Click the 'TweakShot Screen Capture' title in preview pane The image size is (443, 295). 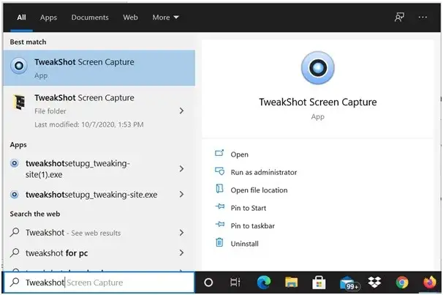[x=318, y=102]
